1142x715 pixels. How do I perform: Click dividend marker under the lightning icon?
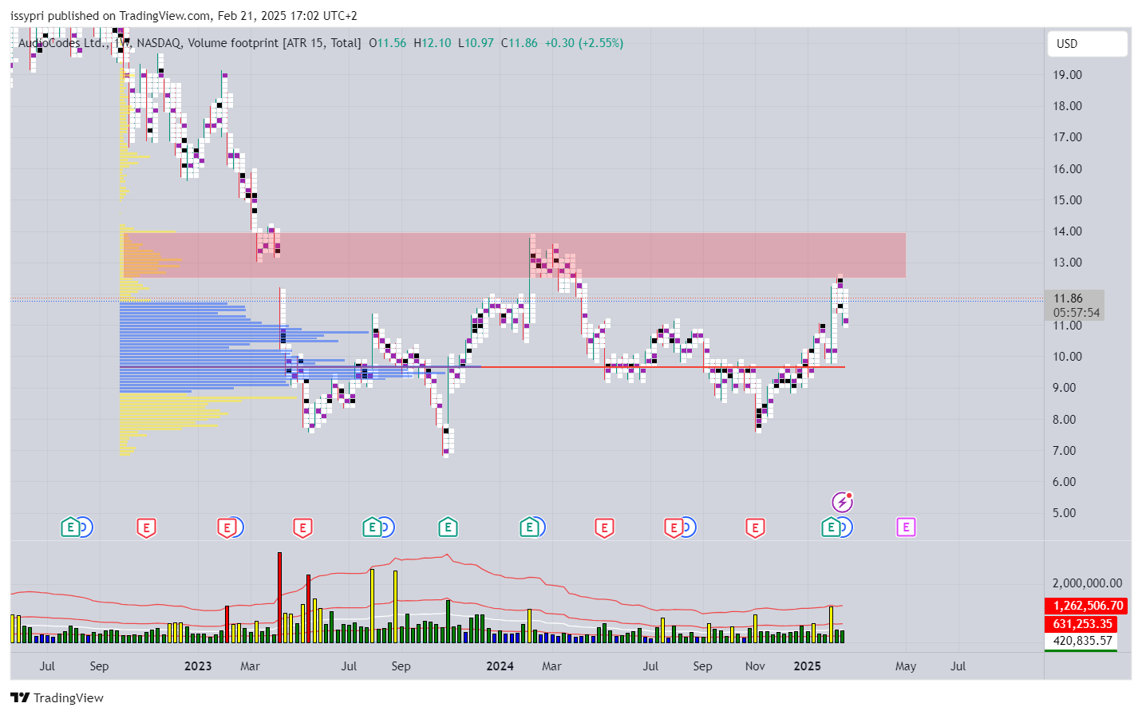pyautogui.click(x=845, y=527)
